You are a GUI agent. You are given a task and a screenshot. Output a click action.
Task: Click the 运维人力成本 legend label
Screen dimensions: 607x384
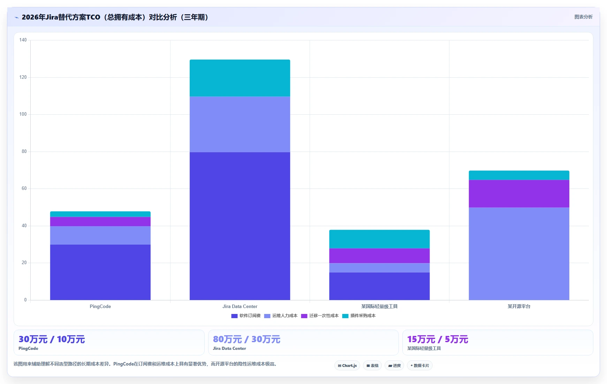(x=285, y=316)
